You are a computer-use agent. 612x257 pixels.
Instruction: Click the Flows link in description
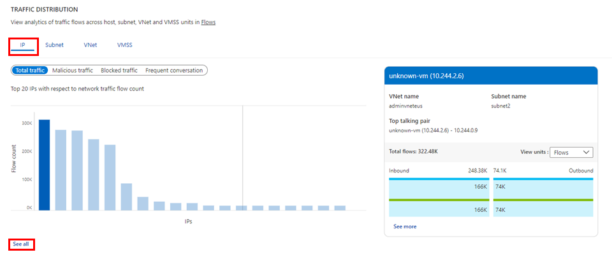[208, 22]
